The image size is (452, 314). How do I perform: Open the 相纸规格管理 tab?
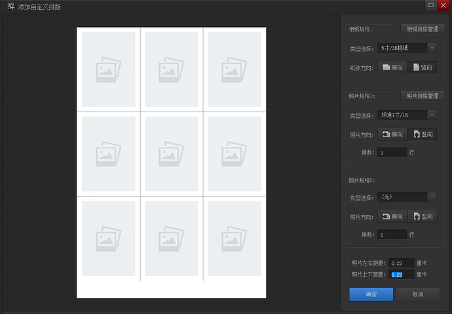coord(423,29)
